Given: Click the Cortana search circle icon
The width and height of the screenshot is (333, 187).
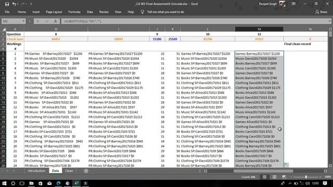Looking at the screenshot, I should tap(13, 183).
